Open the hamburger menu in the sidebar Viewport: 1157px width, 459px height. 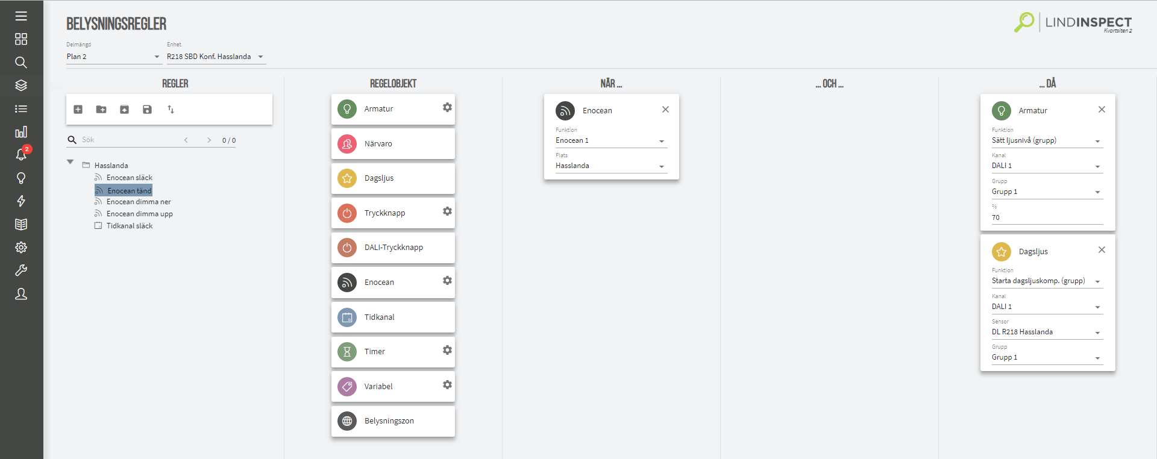[21, 16]
